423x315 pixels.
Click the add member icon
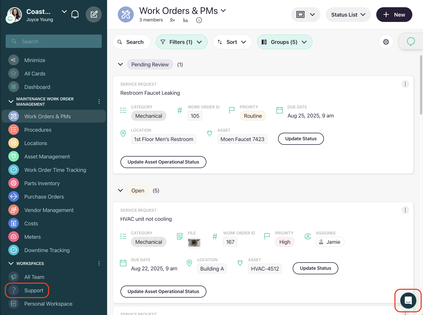[173, 20]
